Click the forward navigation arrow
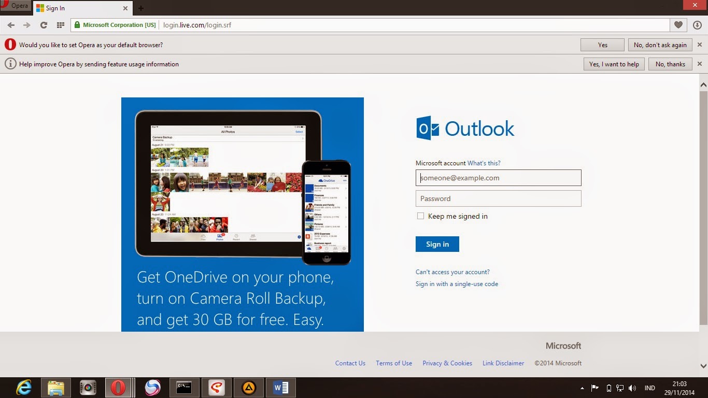 click(x=27, y=24)
